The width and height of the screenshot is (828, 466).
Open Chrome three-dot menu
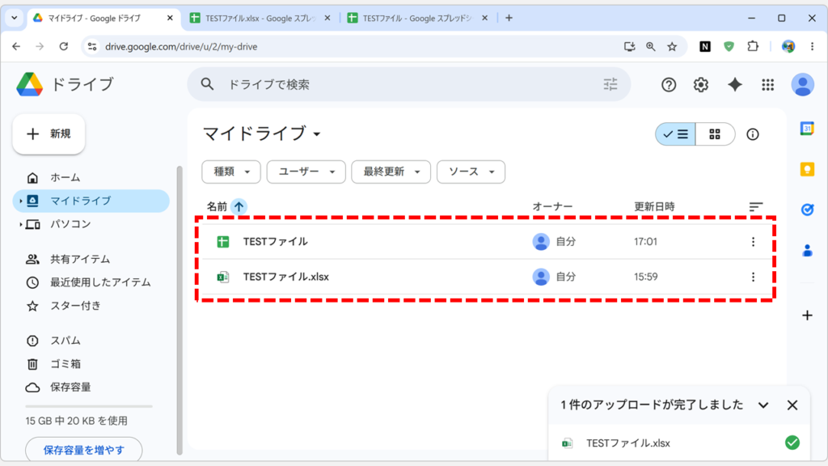[812, 46]
